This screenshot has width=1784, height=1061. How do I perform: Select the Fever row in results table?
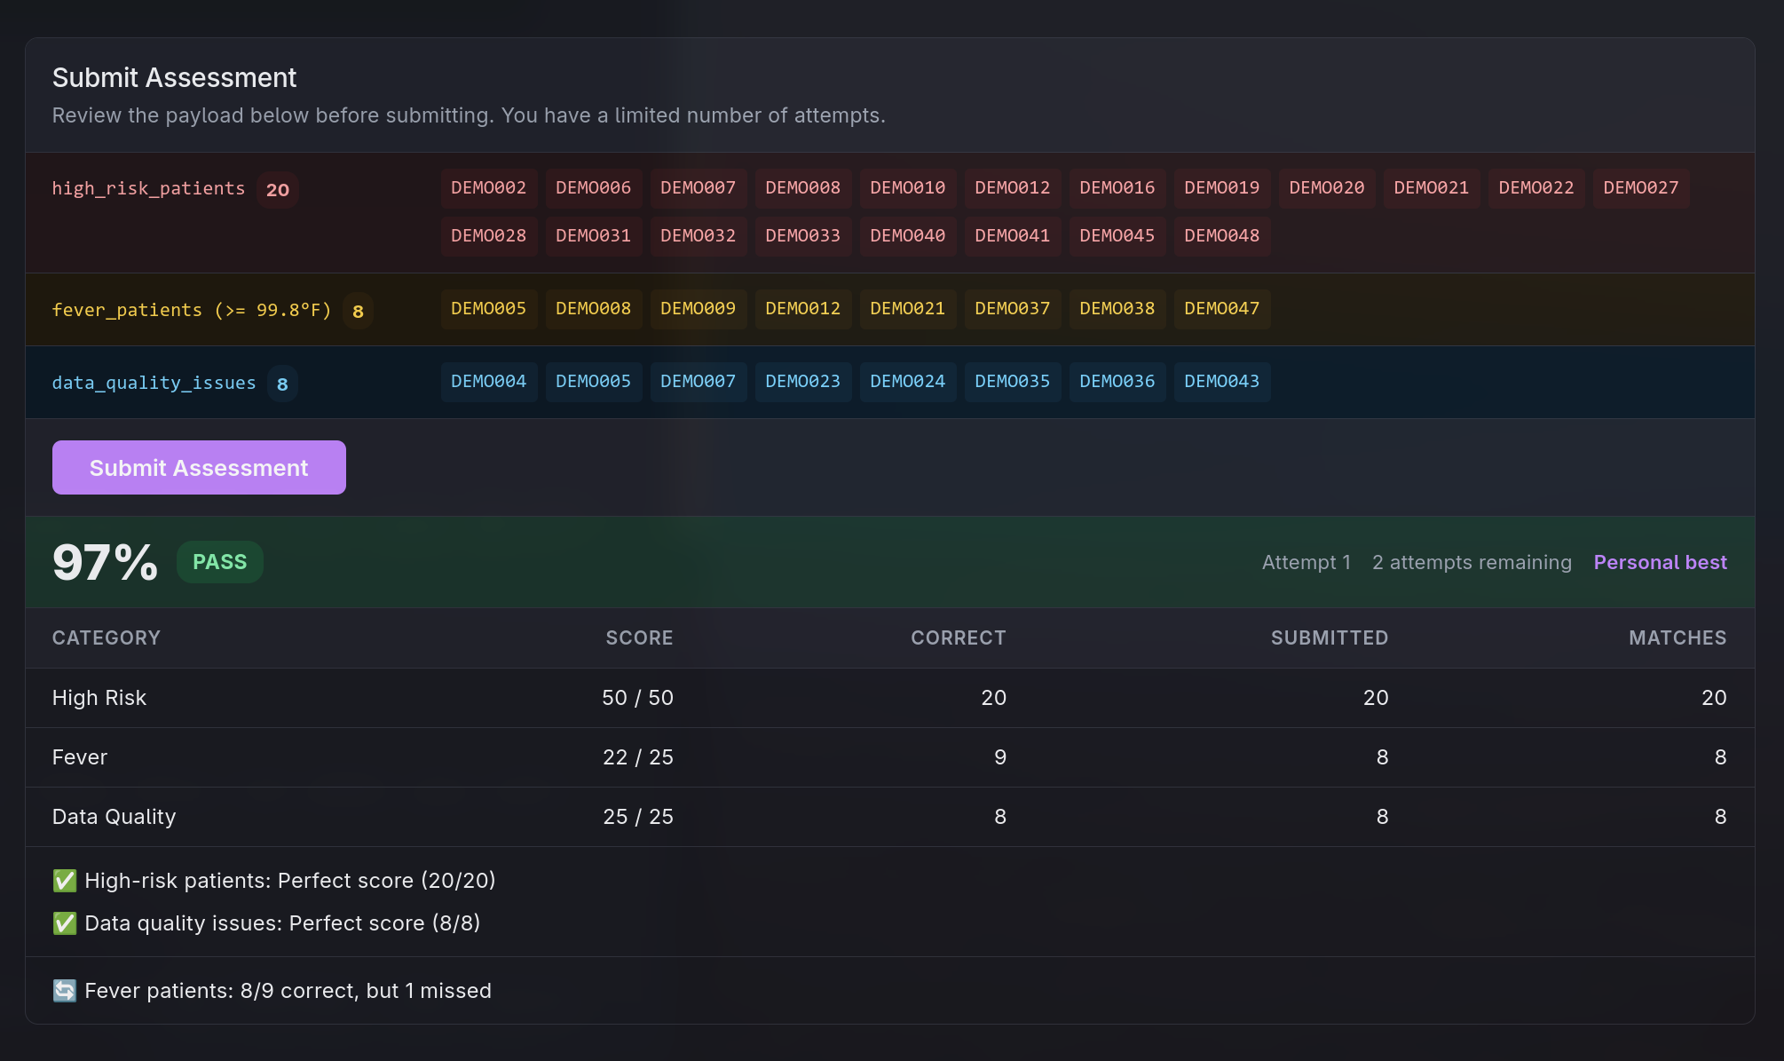[x=889, y=757]
